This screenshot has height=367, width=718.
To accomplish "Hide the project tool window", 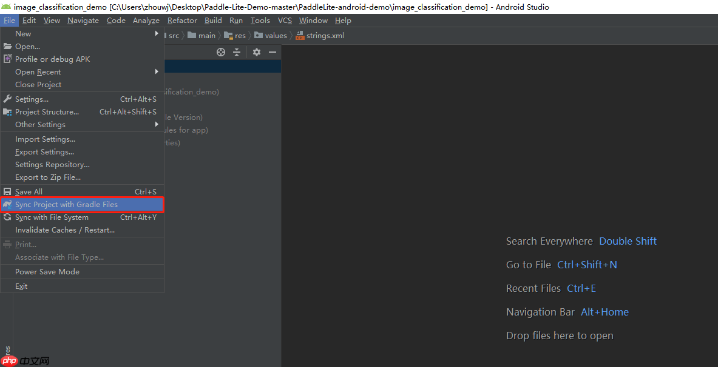I will pyautogui.click(x=273, y=52).
